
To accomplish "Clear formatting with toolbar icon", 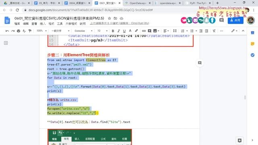I will coord(214,31).
